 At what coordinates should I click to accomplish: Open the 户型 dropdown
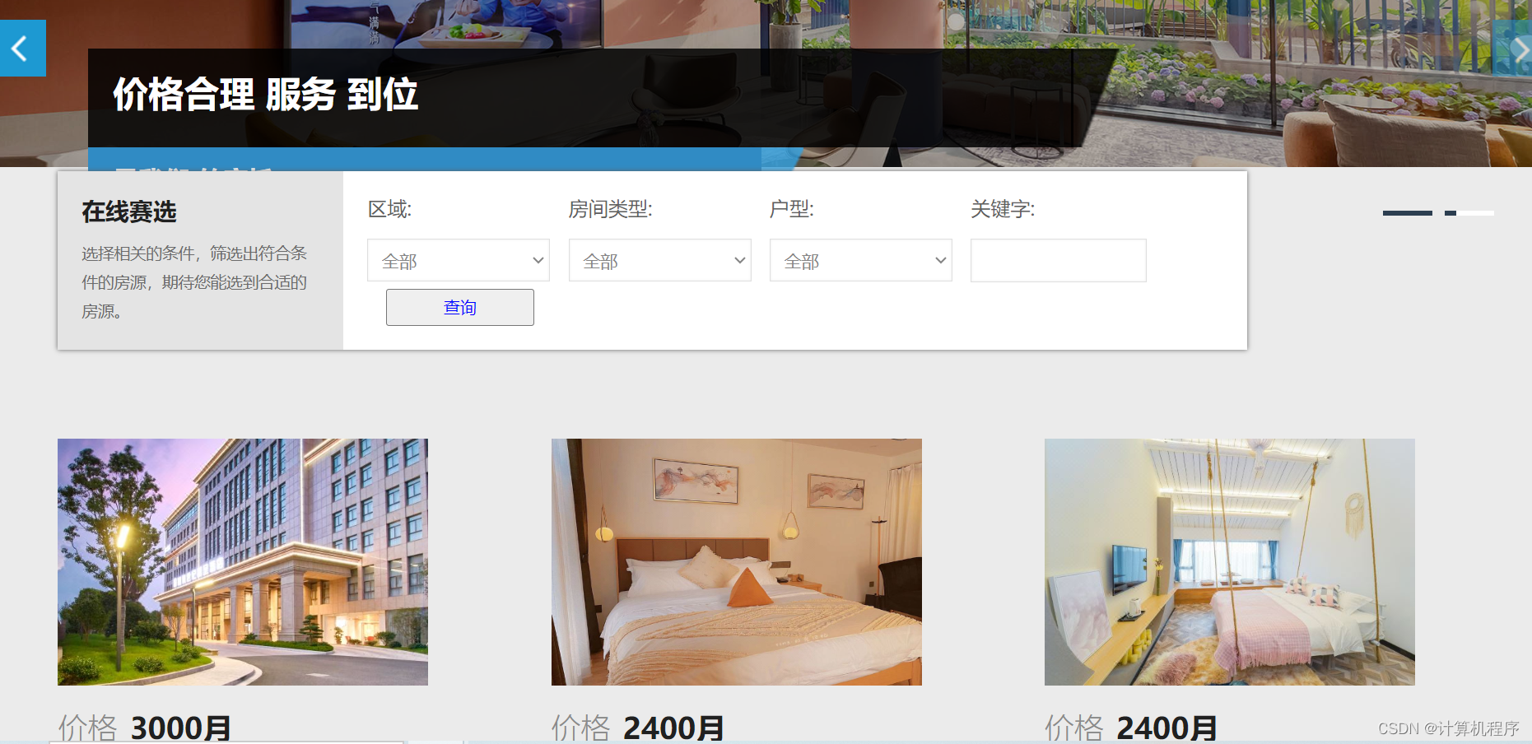pos(859,260)
